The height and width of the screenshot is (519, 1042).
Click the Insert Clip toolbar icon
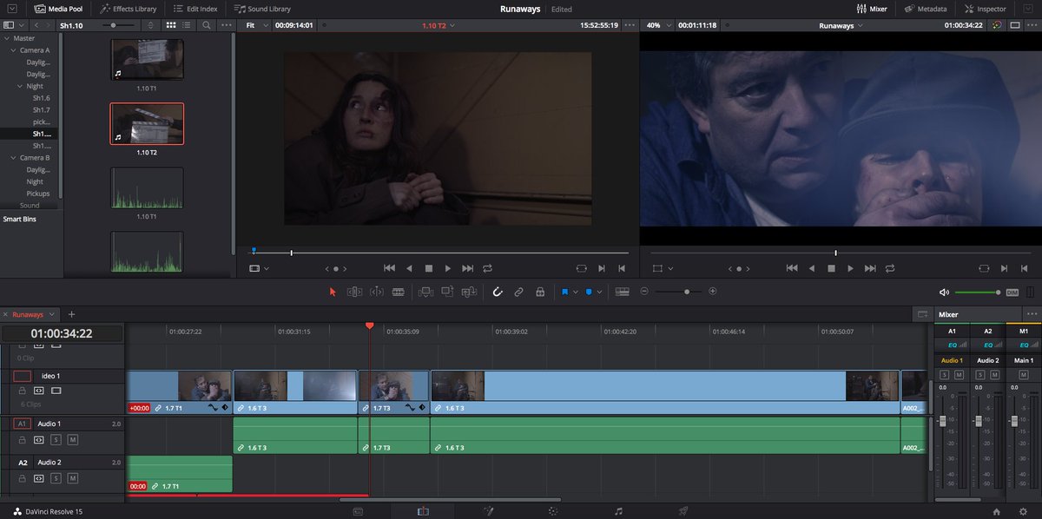(x=425, y=292)
